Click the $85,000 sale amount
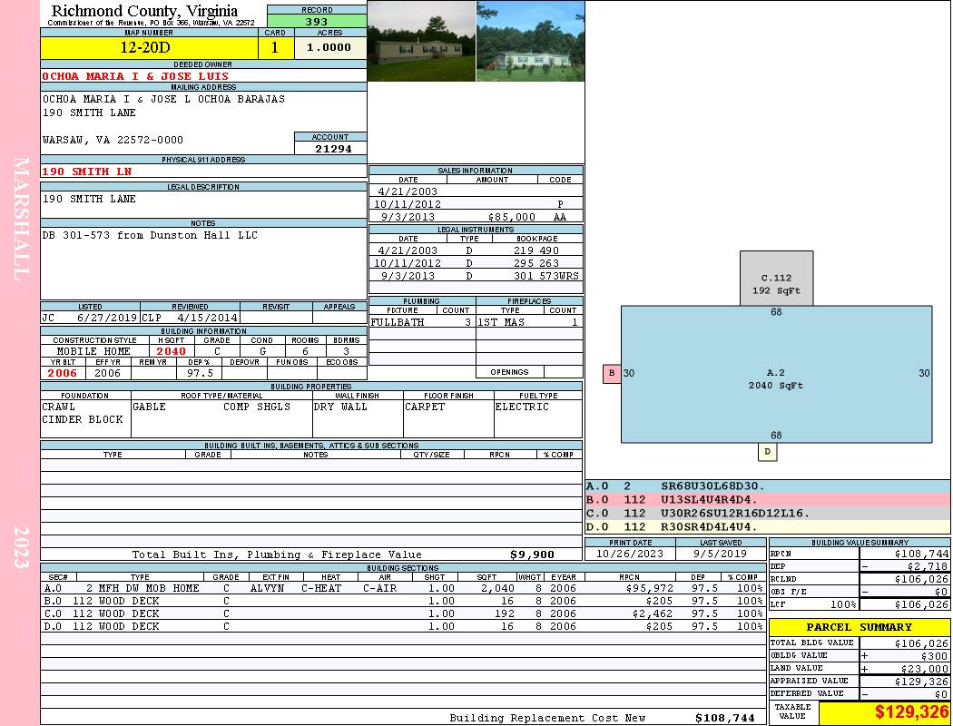 (512, 217)
